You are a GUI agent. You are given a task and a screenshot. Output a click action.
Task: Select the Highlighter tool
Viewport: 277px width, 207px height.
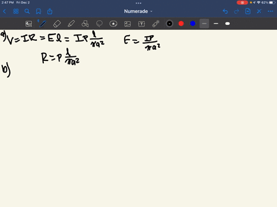coord(71,24)
